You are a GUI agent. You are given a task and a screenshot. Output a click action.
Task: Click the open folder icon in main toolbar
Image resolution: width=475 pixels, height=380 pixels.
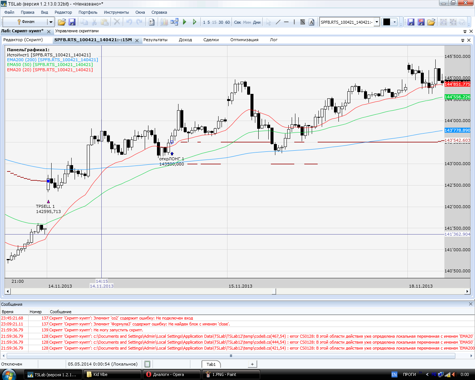62,22
